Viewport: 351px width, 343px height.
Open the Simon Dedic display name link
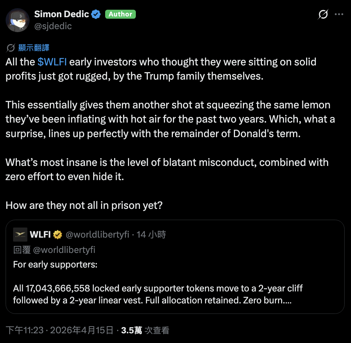tap(61, 14)
